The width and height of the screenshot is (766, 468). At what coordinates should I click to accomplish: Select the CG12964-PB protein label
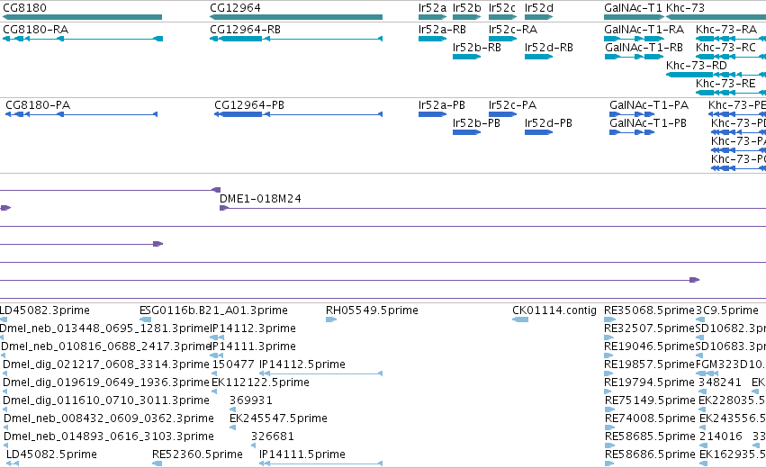pyautogui.click(x=249, y=105)
